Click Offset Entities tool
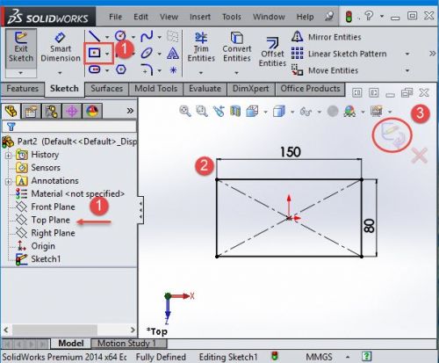Image resolution: width=439 pixels, height=363 pixels. [272, 52]
